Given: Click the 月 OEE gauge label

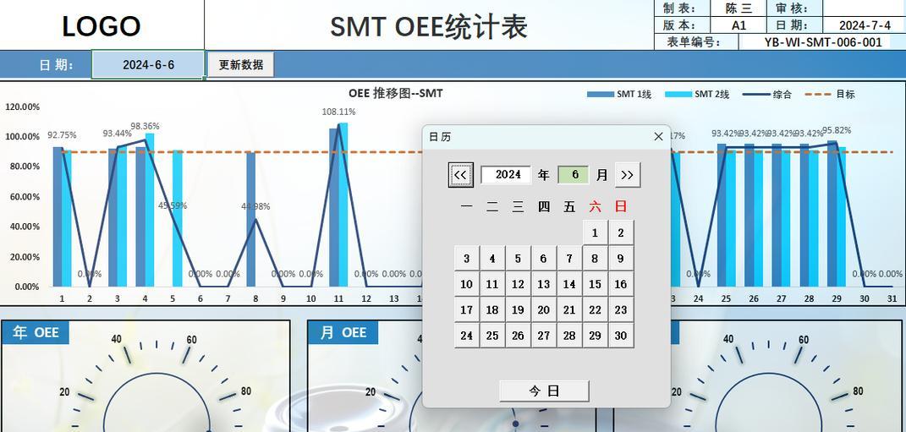Looking at the screenshot, I should 343,332.
